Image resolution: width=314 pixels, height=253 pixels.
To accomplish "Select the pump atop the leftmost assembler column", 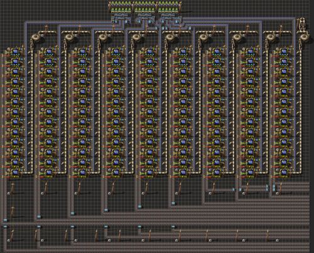I will pyautogui.click(x=36, y=38).
